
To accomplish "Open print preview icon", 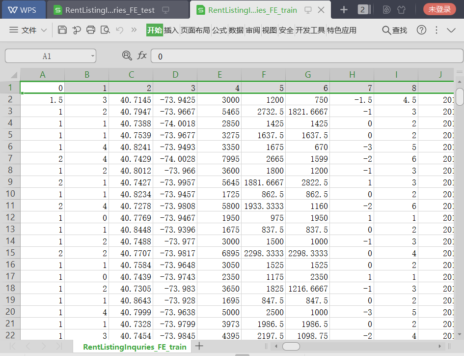I will click(106, 30).
